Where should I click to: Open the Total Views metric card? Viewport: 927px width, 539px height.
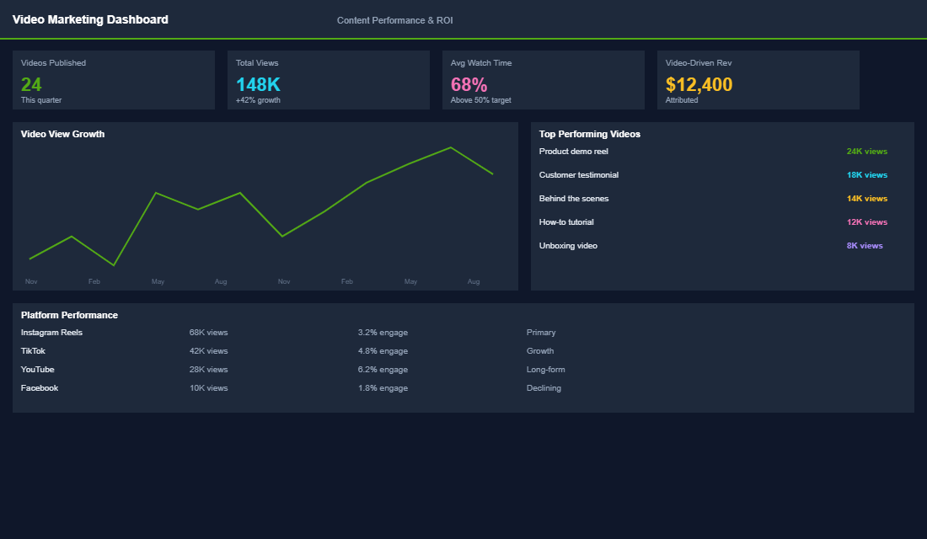[329, 80]
